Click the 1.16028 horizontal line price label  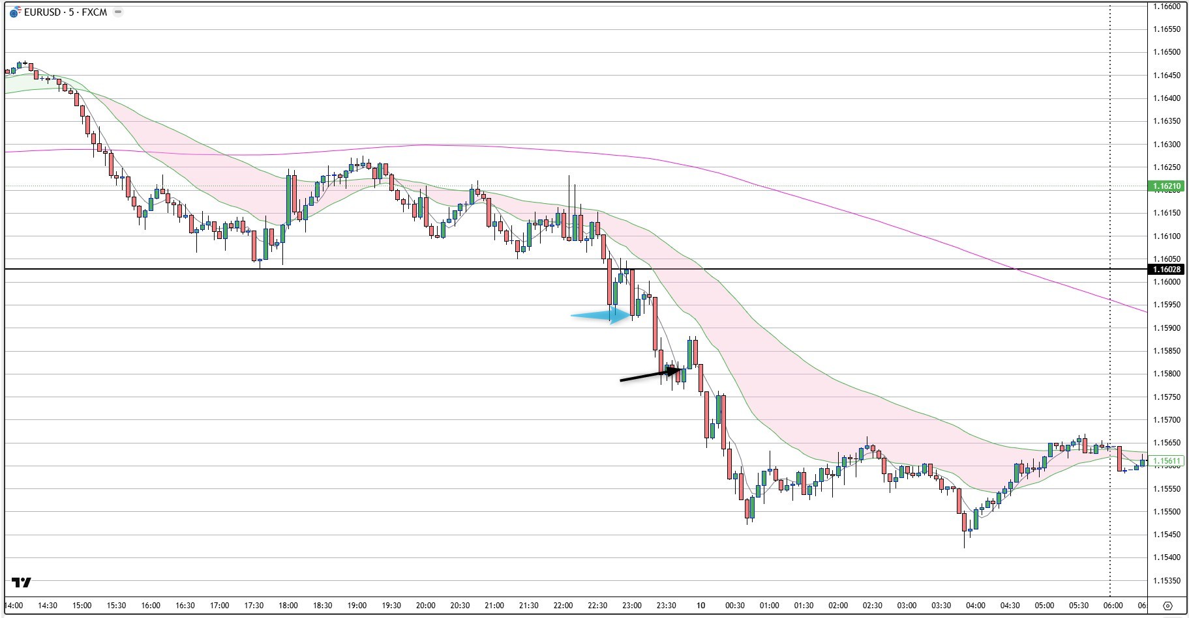tap(1167, 270)
